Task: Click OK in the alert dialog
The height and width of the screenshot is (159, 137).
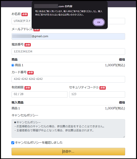Action: click(x=99, y=22)
